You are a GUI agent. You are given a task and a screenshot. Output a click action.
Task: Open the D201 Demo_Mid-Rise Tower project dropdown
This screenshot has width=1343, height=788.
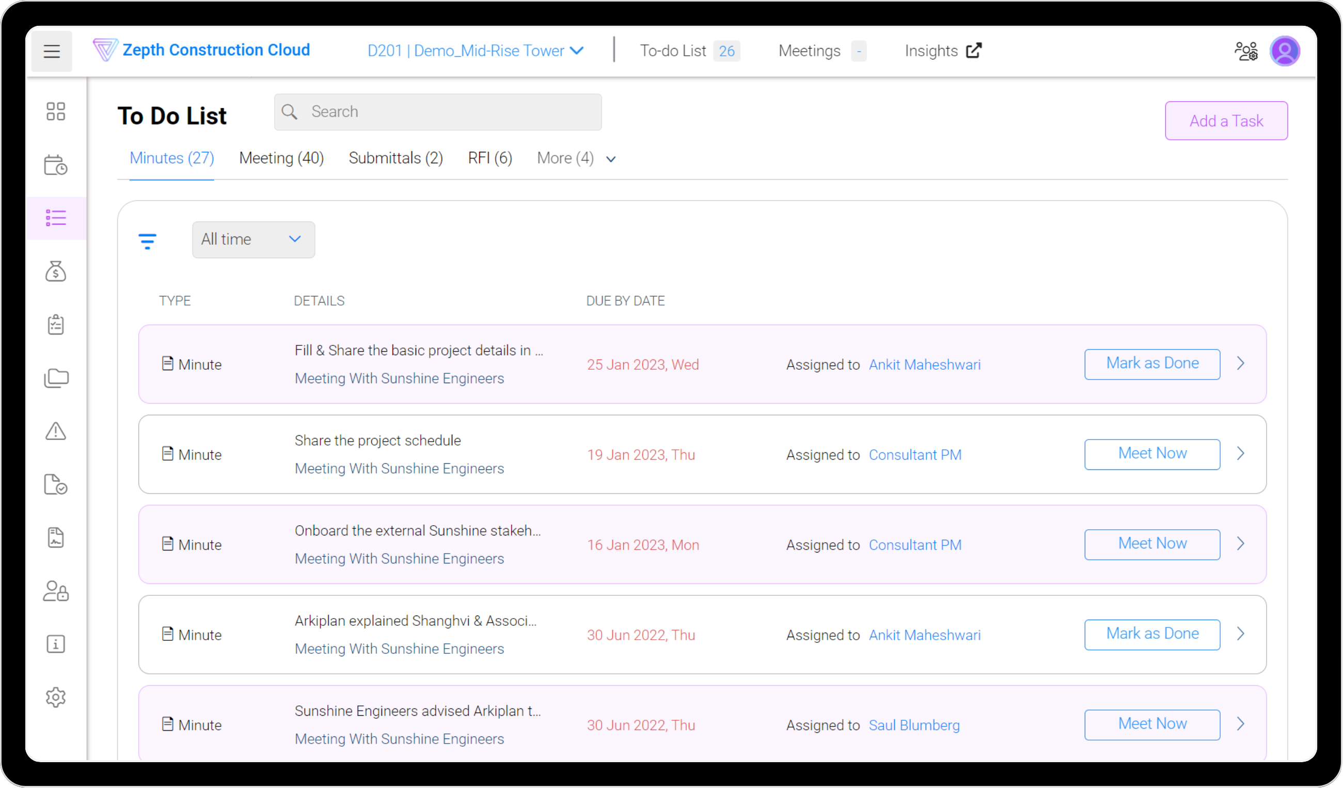click(476, 51)
